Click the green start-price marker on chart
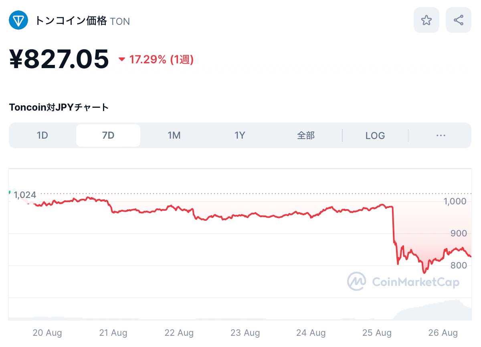The height and width of the screenshot is (347, 481). [10, 192]
